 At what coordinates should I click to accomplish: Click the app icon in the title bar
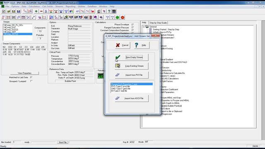click(2, 3)
